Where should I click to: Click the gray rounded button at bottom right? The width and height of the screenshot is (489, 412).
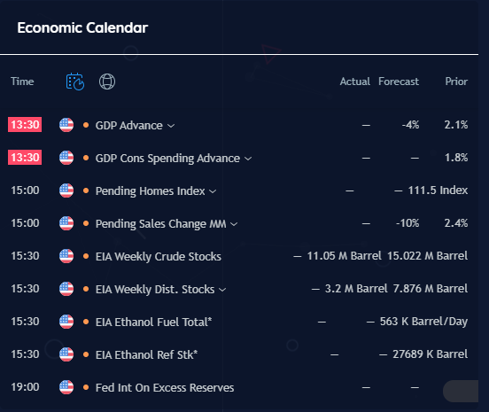[461, 391]
